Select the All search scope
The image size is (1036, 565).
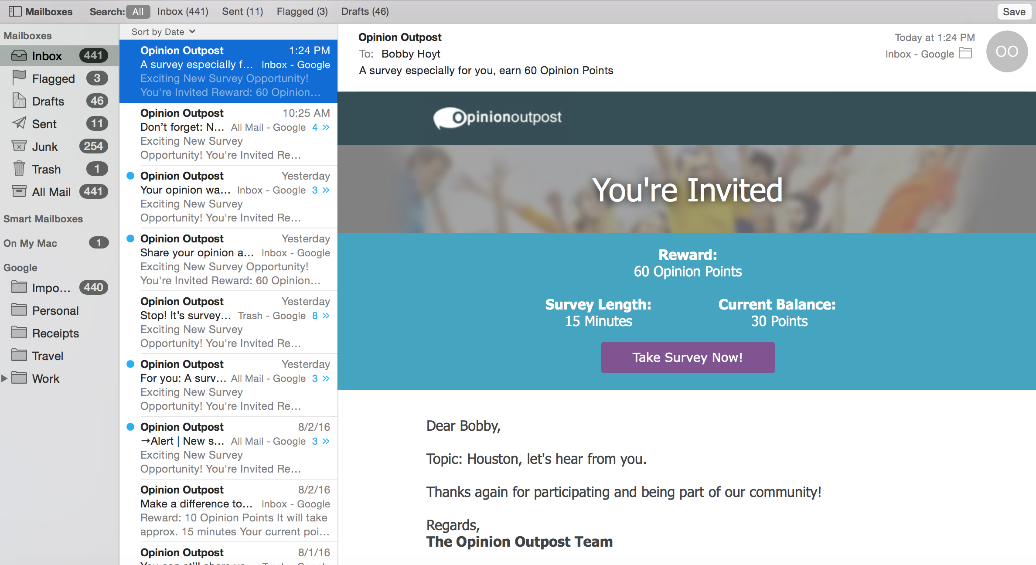(138, 12)
